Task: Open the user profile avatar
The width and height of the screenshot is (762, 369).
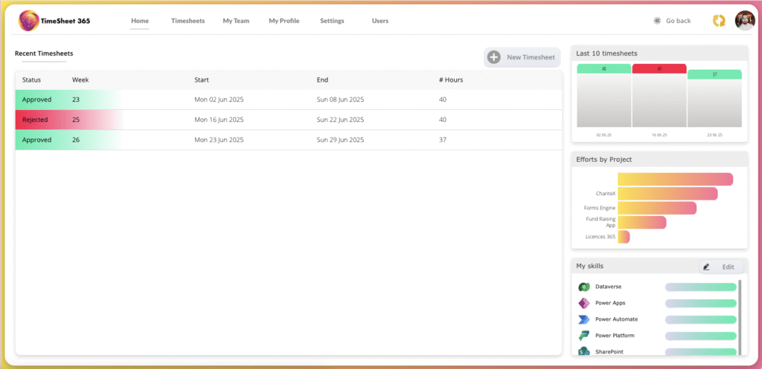Action: coord(744,21)
